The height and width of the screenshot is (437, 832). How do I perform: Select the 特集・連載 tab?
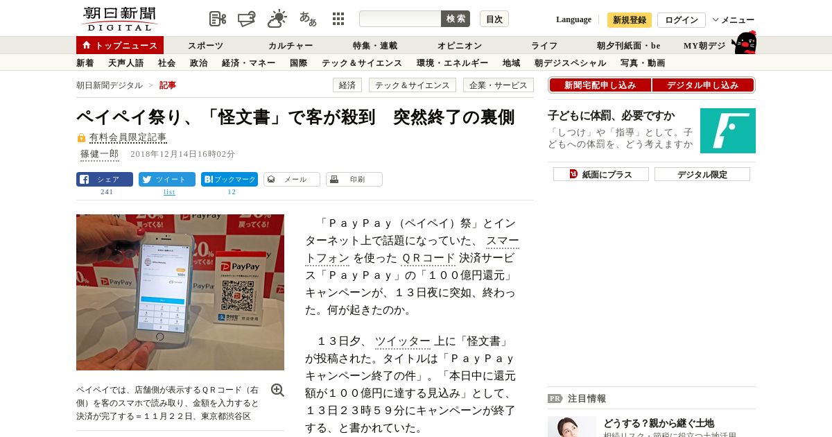coord(375,46)
